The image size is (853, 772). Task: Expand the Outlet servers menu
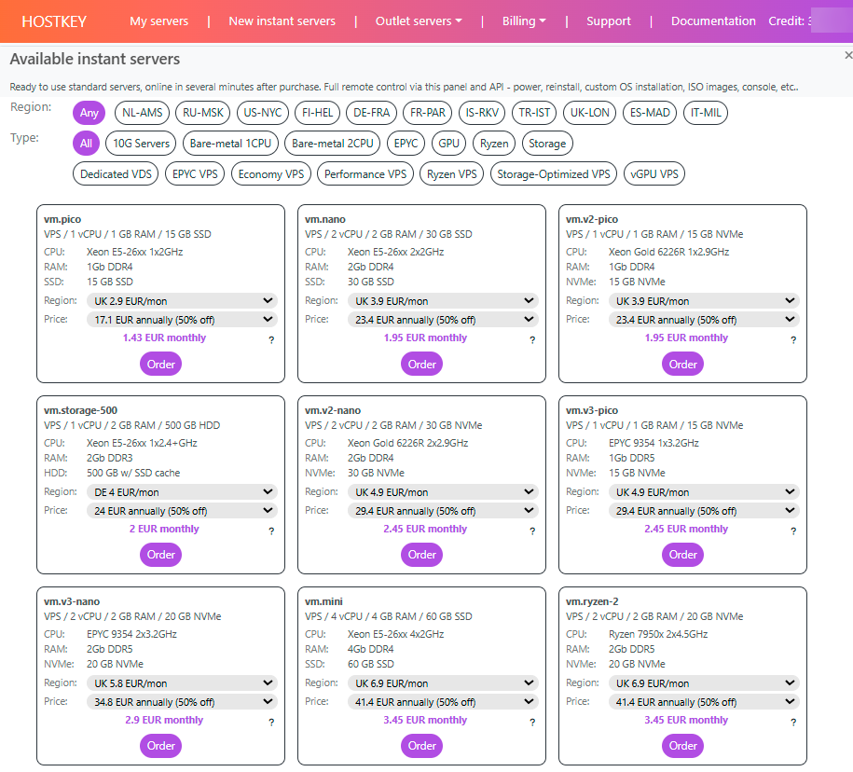419,21
